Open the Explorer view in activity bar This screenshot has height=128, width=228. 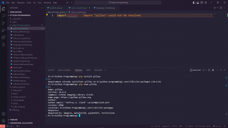click(3, 9)
